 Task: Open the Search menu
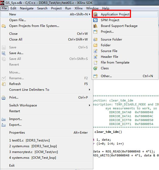[42, 8]
